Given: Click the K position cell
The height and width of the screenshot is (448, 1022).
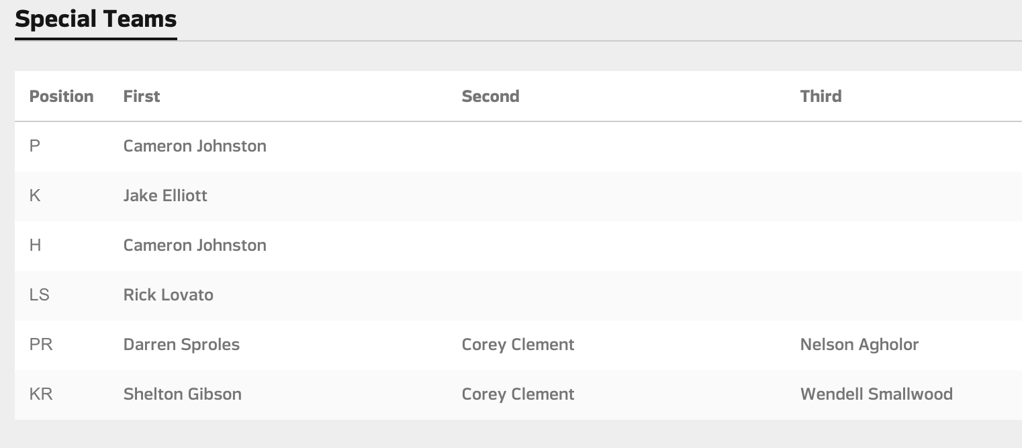Looking at the screenshot, I should pyautogui.click(x=35, y=196).
